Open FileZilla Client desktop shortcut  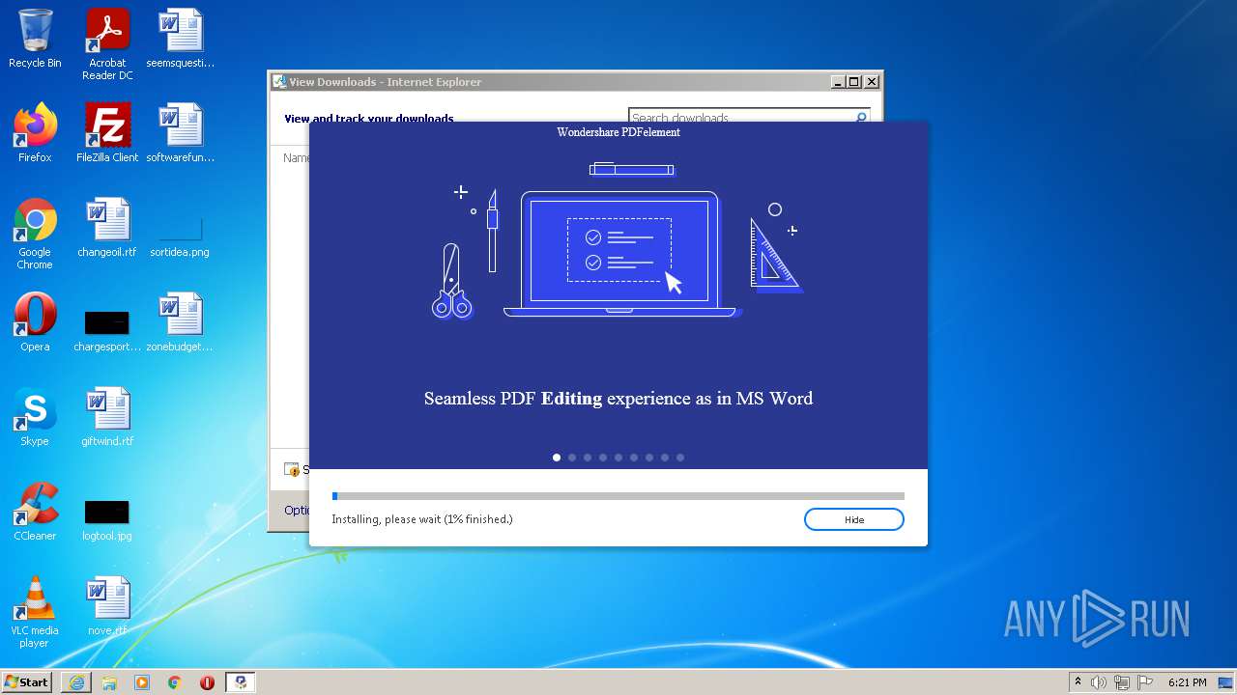107,133
